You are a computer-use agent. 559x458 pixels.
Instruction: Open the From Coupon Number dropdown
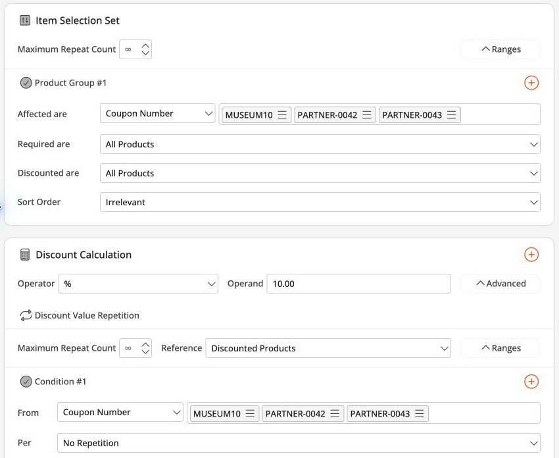(120, 412)
